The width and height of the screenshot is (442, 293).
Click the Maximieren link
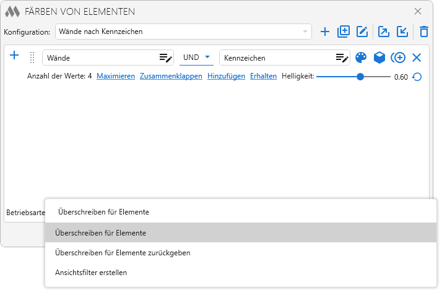point(116,77)
